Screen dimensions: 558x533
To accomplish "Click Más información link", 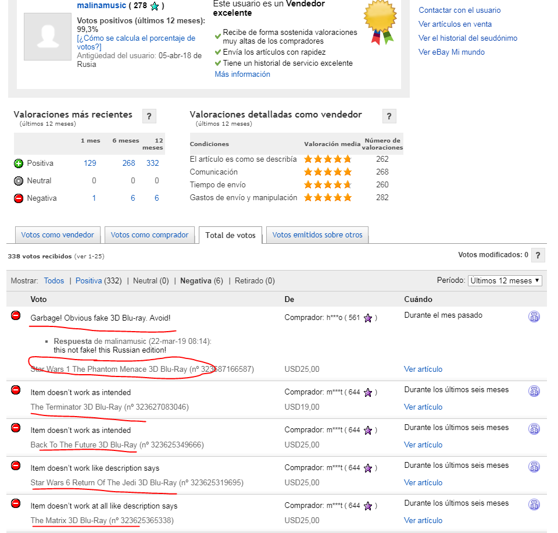I will 242,74.
